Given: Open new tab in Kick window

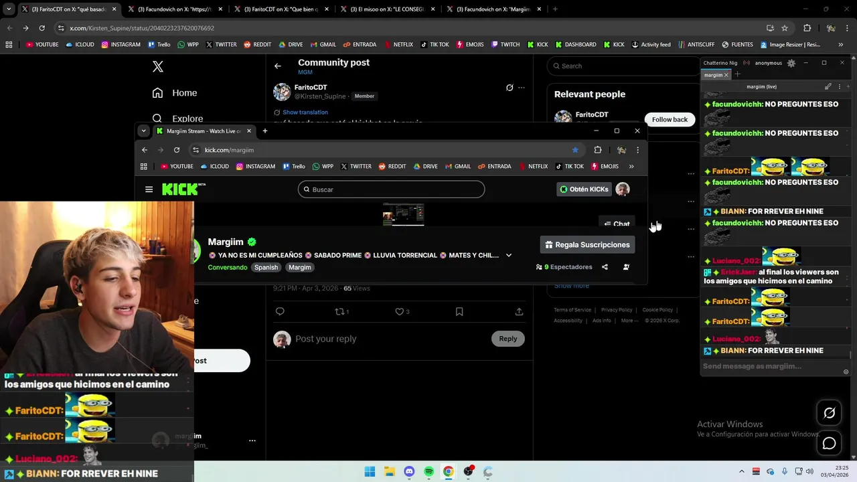Looking at the screenshot, I should coord(265,131).
